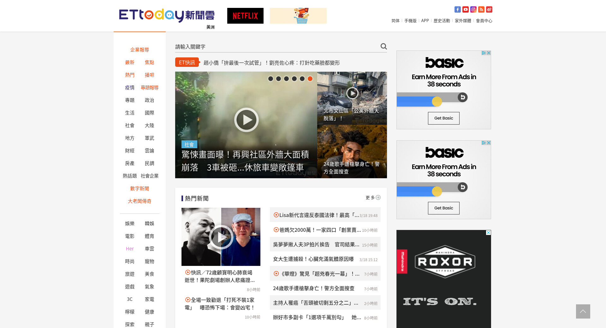Open the Instagram social icon

click(473, 9)
